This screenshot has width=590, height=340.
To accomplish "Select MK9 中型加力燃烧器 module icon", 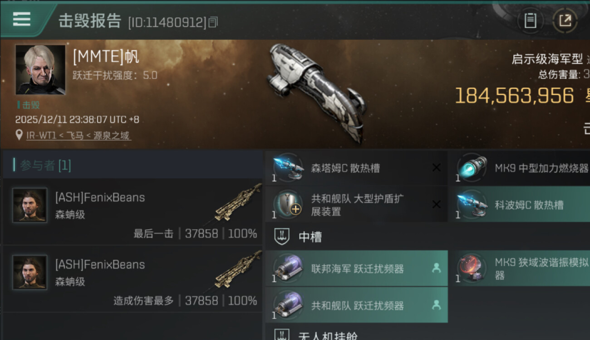I will (471, 167).
